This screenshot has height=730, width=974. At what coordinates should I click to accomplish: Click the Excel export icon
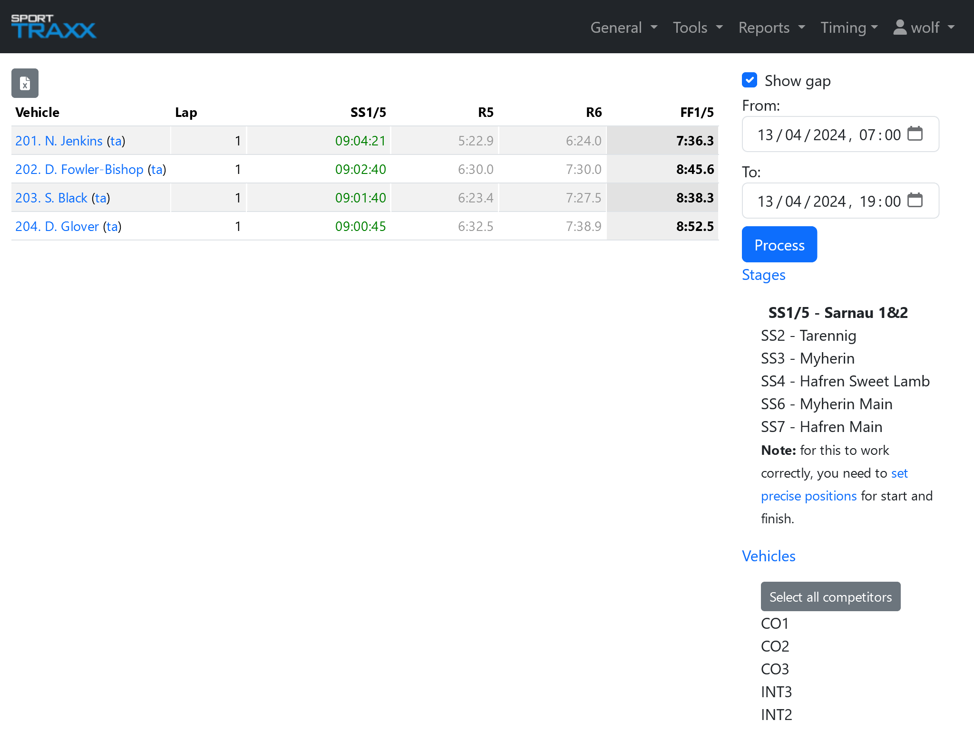(25, 84)
